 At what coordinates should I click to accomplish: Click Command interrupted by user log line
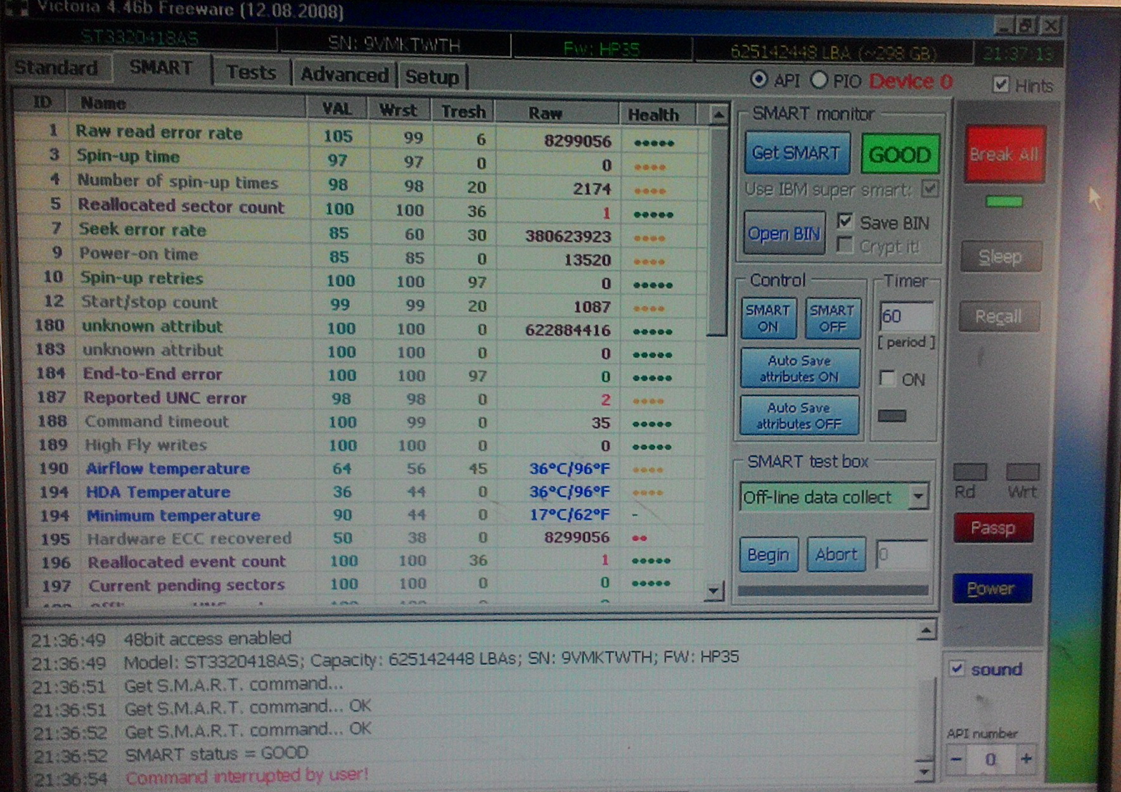pyautogui.click(x=247, y=776)
